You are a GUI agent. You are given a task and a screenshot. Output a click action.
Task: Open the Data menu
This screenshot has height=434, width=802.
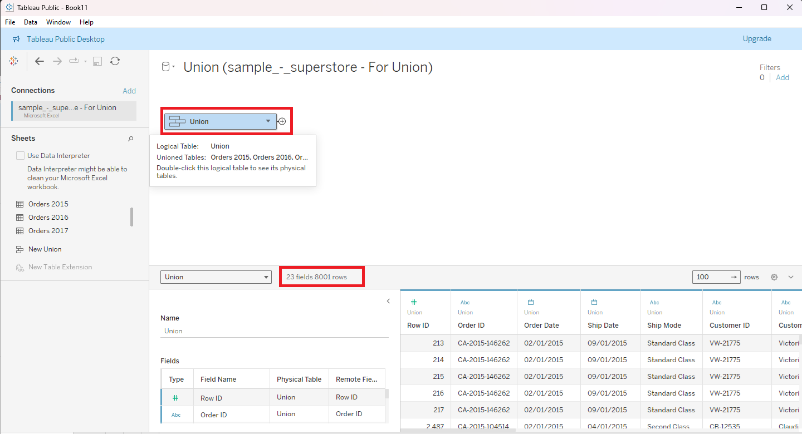pos(31,22)
